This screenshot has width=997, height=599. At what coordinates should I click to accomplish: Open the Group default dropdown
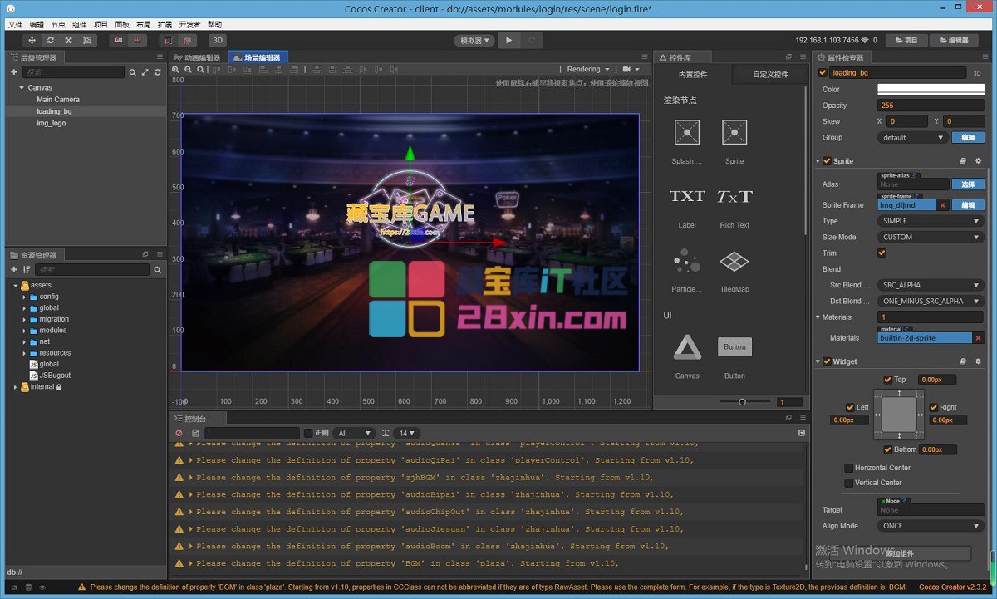tap(912, 137)
